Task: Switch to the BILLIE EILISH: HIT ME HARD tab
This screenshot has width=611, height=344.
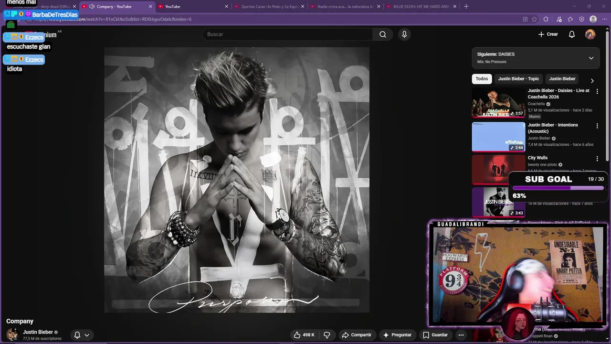Action: (421, 7)
